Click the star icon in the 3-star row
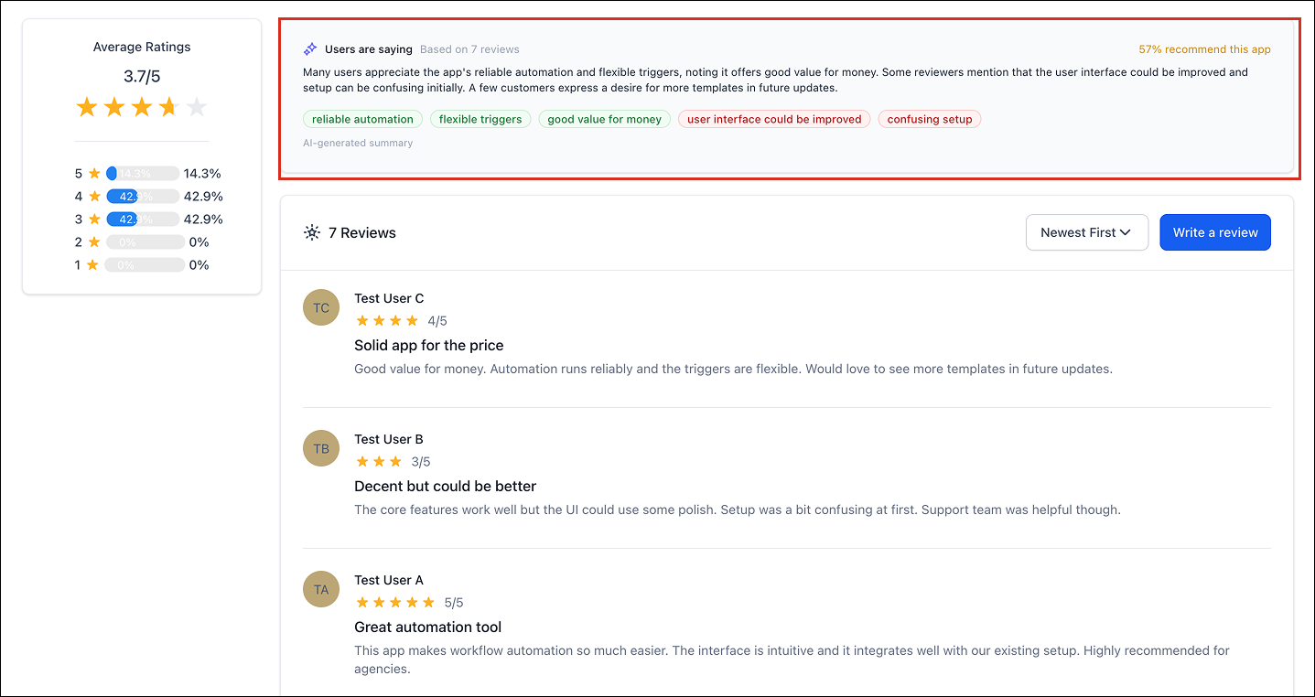Viewport: 1315px width, 697px height. tap(94, 219)
